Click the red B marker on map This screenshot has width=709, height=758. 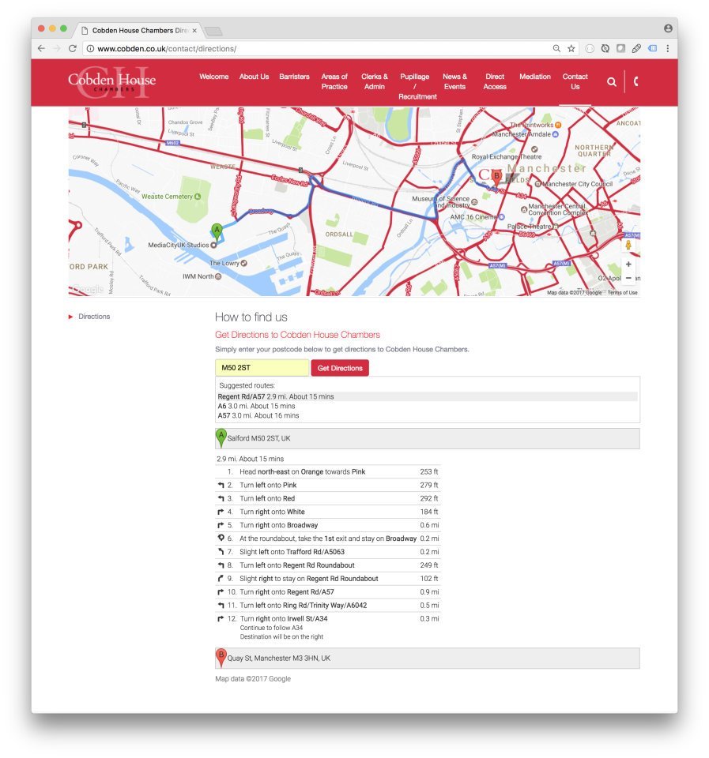[x=496, y=177]
